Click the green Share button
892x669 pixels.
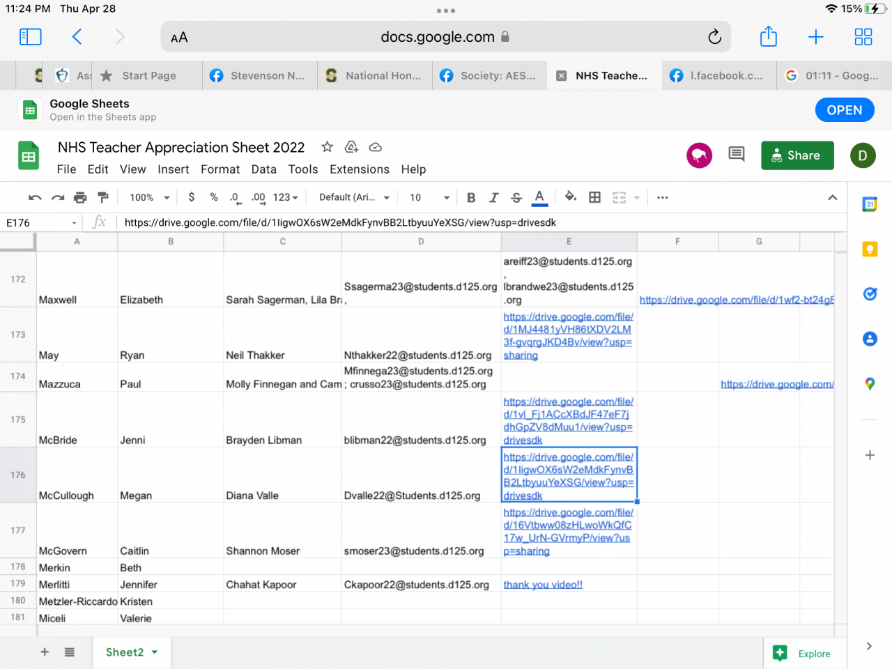point(797,155)
